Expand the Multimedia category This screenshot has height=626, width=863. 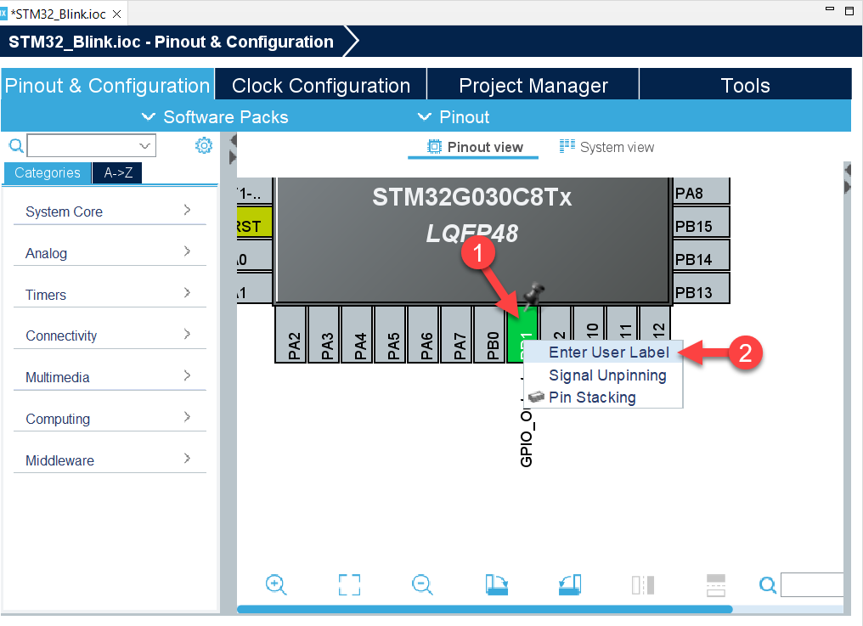pos(110,377)
